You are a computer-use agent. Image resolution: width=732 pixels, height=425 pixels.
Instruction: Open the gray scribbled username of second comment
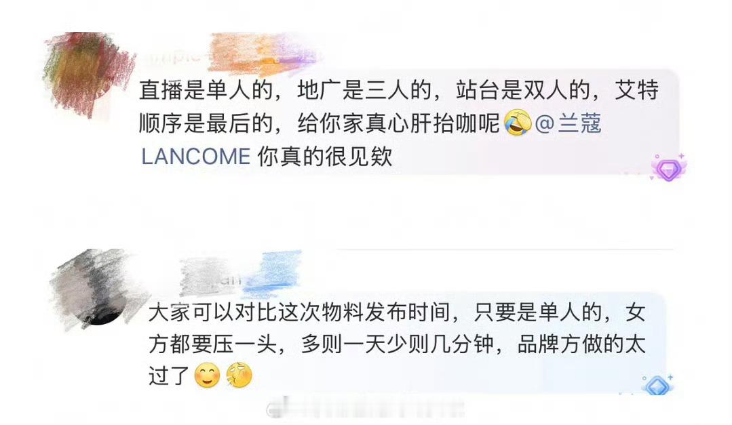click(x=212, y=276)
